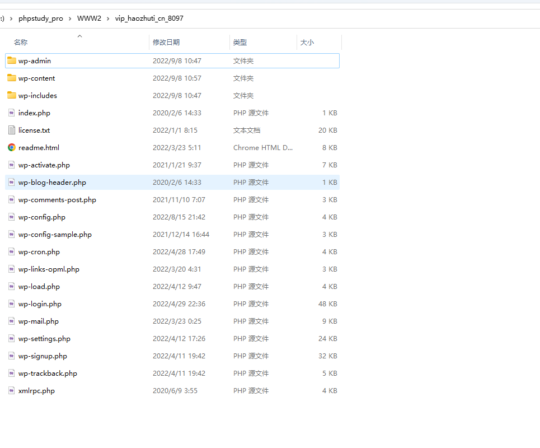Screen dimensions: 540x448
Task: Click the date 2022/9/8 10:57
Action: click(x=177, y=78)
